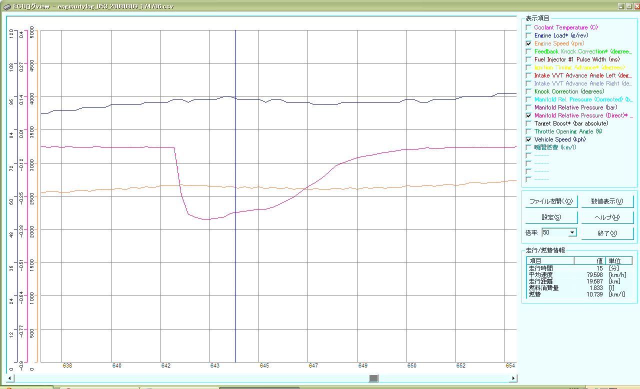
Task: Click the ECU log view title bar icon
Action: point(5,7)
